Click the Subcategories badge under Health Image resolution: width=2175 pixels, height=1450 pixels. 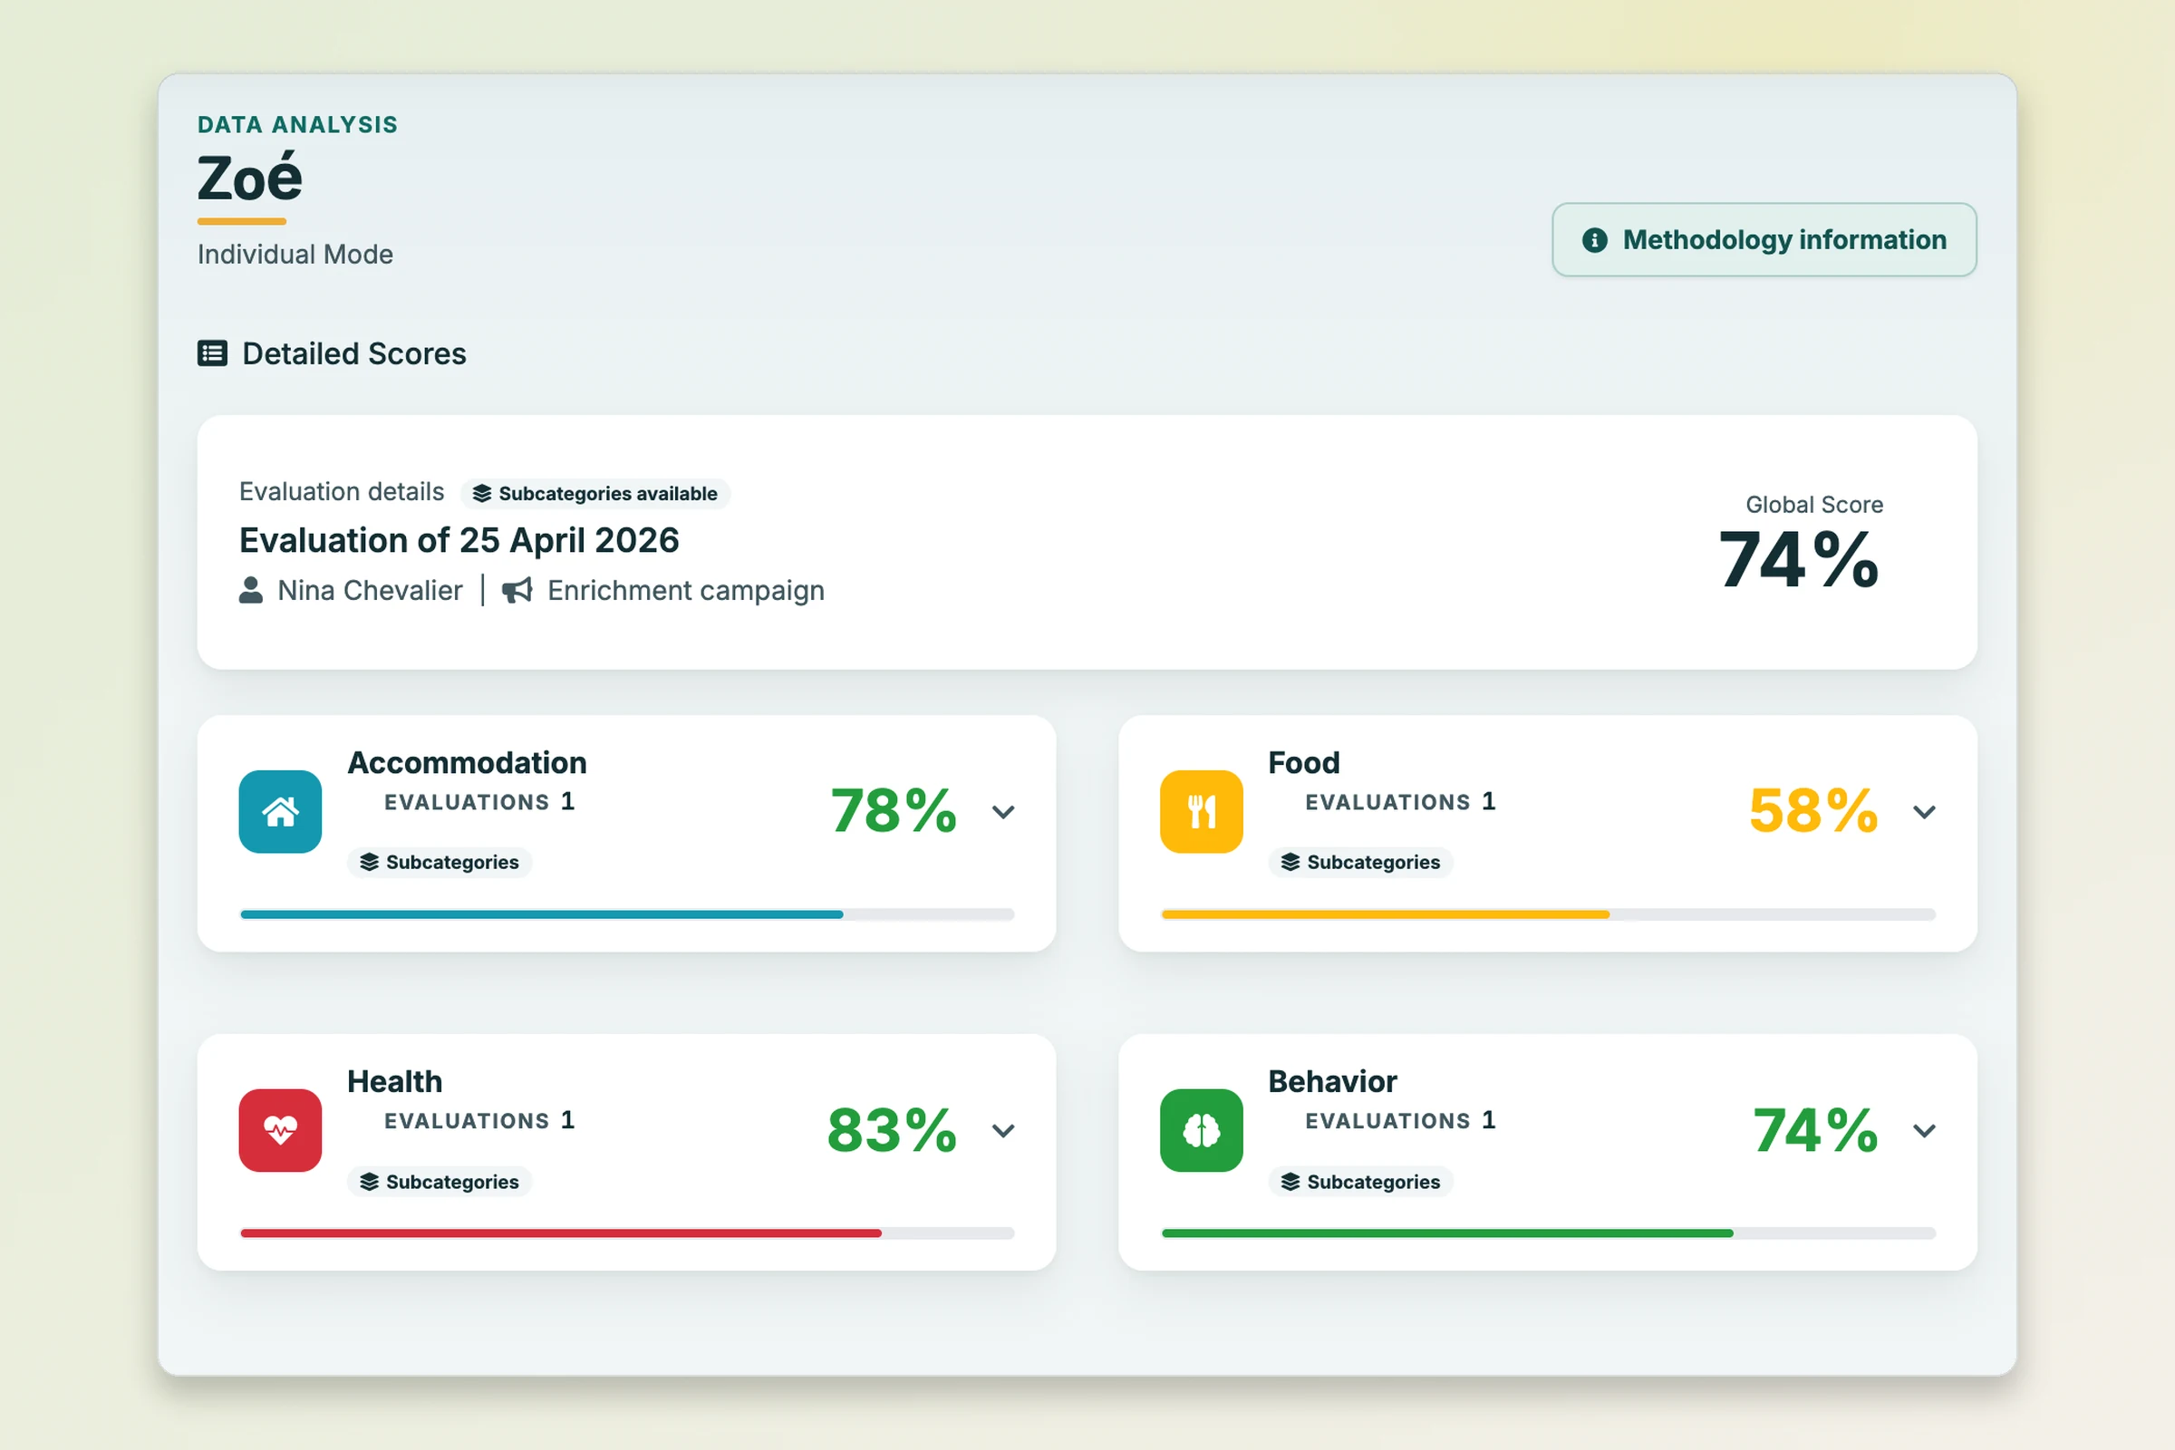[440, 1182]
